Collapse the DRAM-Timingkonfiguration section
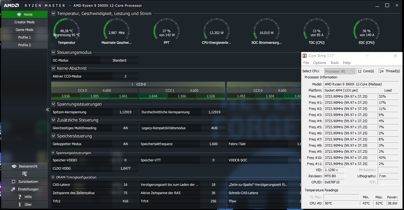Viewport: 404px width, 210px height. coord(53,177)
